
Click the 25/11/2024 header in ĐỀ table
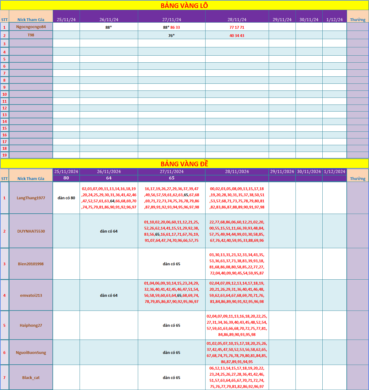coord(66,171)
